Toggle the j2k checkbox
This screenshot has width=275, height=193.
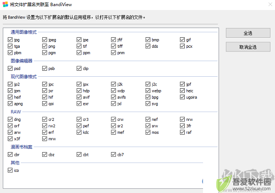click(113, 84)
